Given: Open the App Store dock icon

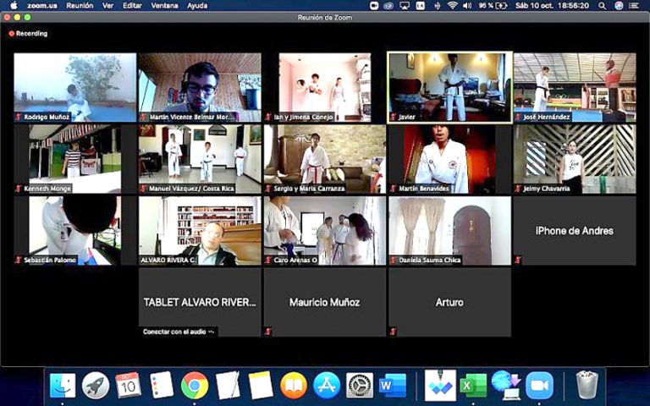Looking at the screenshot, I should 327,385.
